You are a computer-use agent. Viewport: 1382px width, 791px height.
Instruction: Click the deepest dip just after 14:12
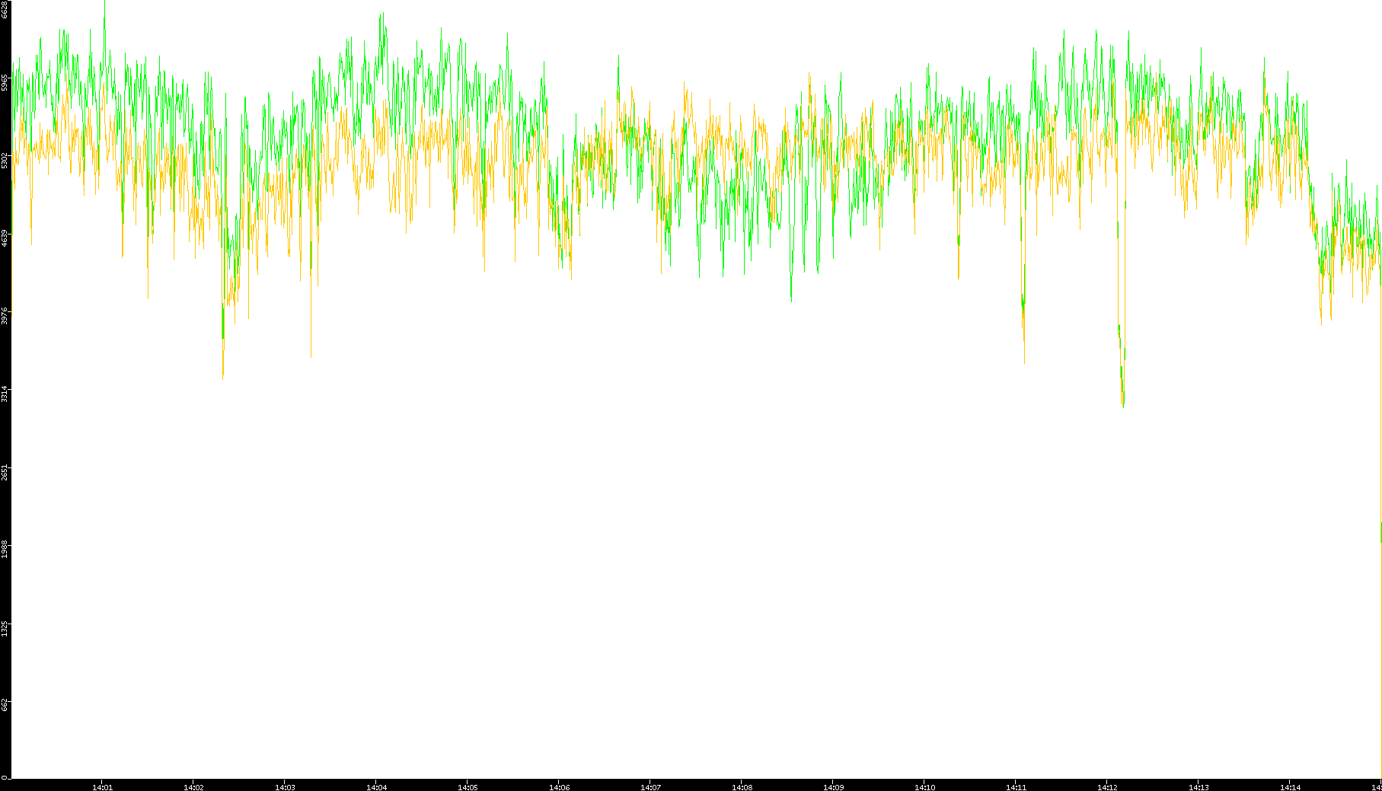tap(1122, 405)
